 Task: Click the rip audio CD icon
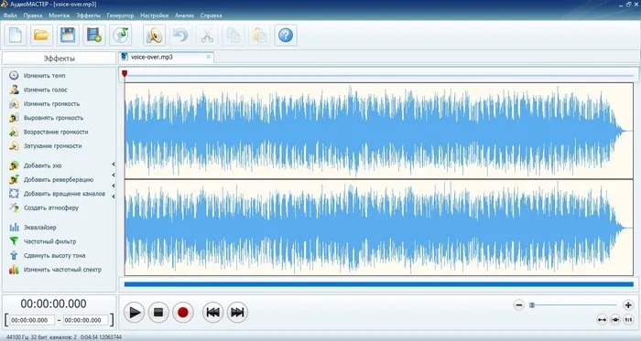pos(120,35)
